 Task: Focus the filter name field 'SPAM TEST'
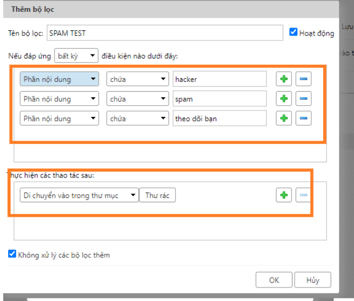[165, 33]
